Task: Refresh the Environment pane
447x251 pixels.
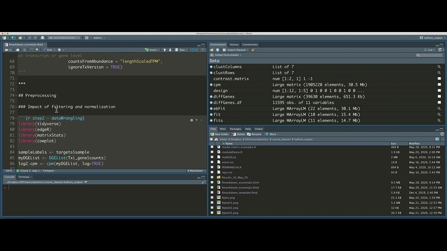Action: pos(440,50)
